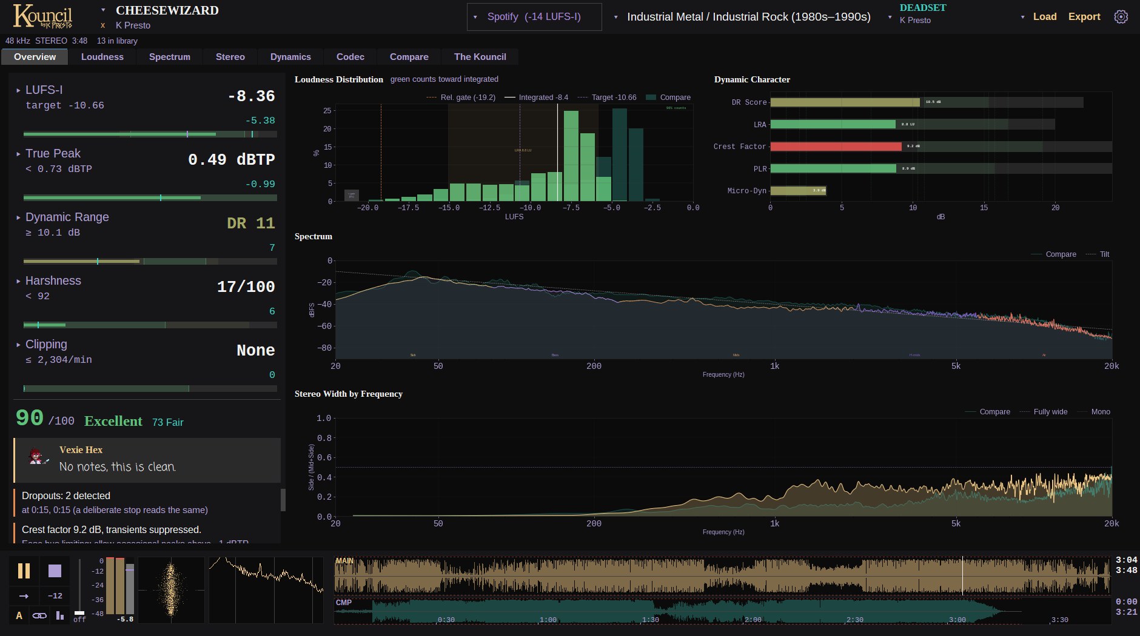Screen dimensions: 1140x636
Task: Remove CHEESEWIZARD track with the x
Action: [x=103, y=25]
